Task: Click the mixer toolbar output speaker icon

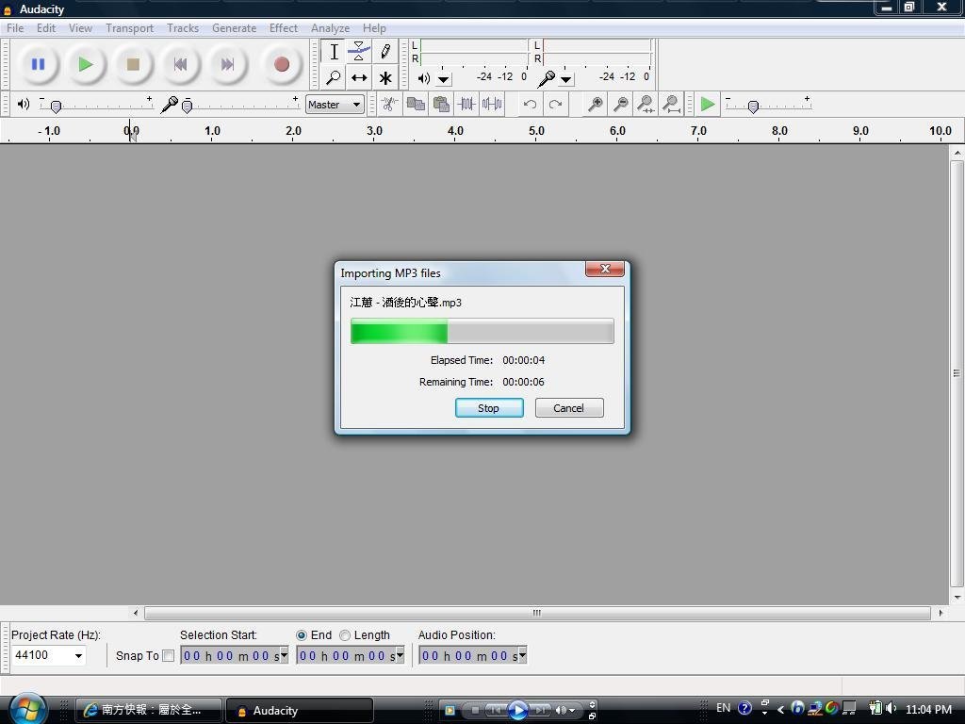Action: 24,104
